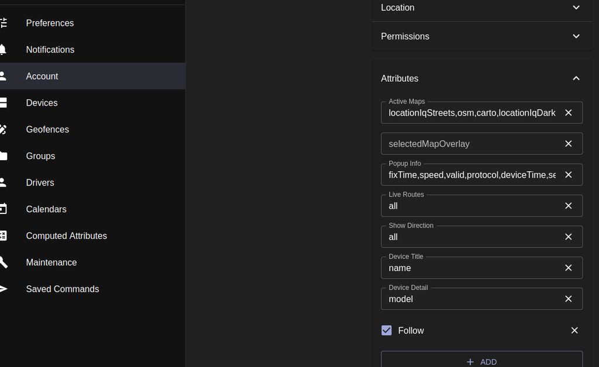Viewport: 599px width, 367px height.
Task: Delete the Device Detail attribute
Action: tap(568, 299)
